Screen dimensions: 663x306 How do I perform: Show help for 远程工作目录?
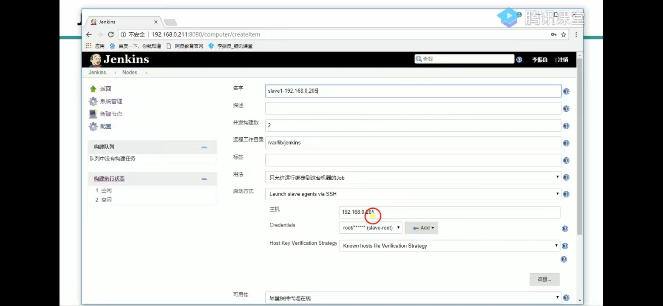pyautogui.click(x=566, y=143)
